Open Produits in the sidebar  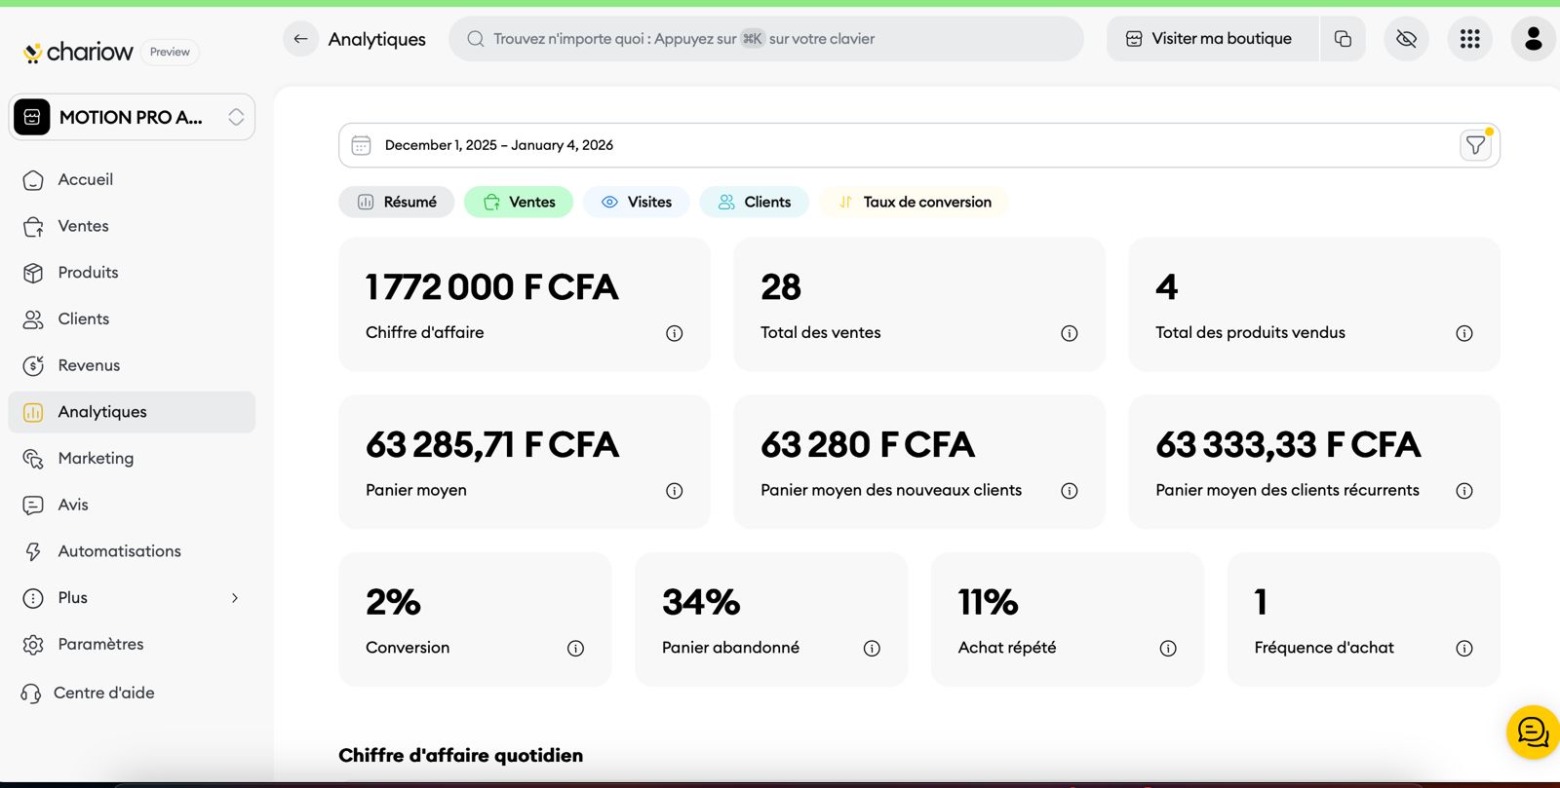pos(132,273)
